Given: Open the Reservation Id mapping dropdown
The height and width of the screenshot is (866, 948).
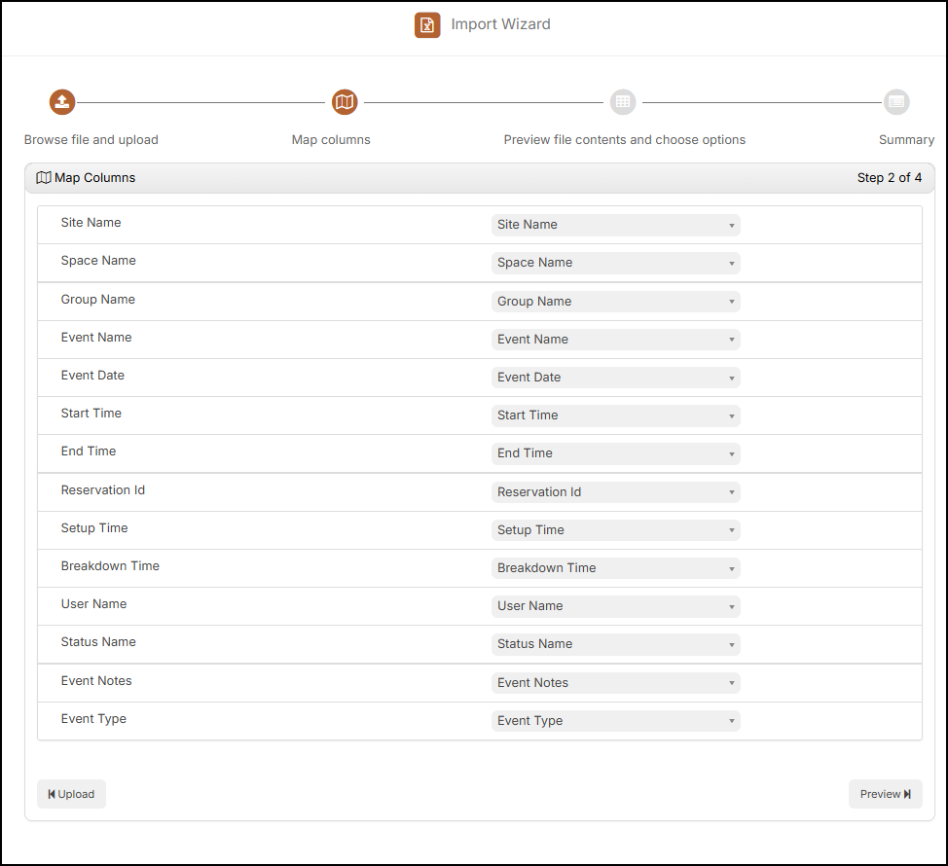Looking at the screenshot, I should 615,492.
